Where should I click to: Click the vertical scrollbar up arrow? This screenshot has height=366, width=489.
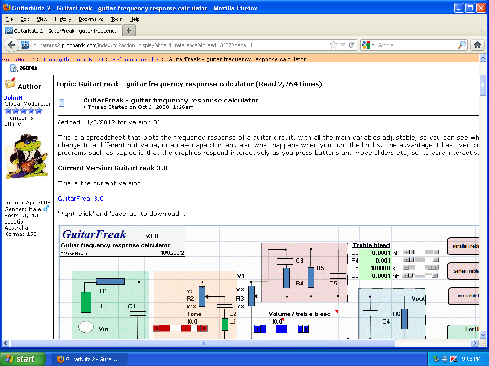pyautogui.click(x=483, y=58)
